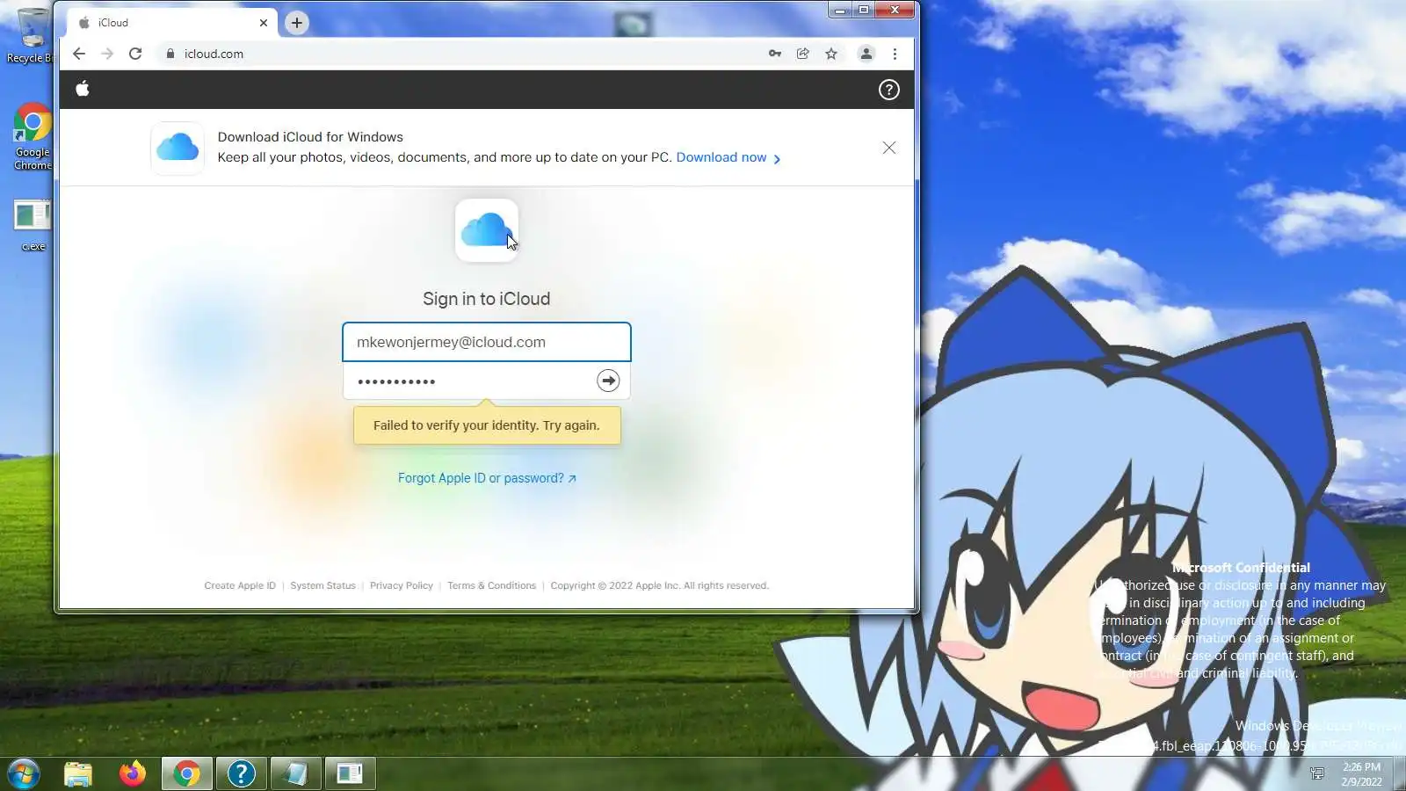Click the system tray network icon

pyautogui.click(x=1317, y=773)
